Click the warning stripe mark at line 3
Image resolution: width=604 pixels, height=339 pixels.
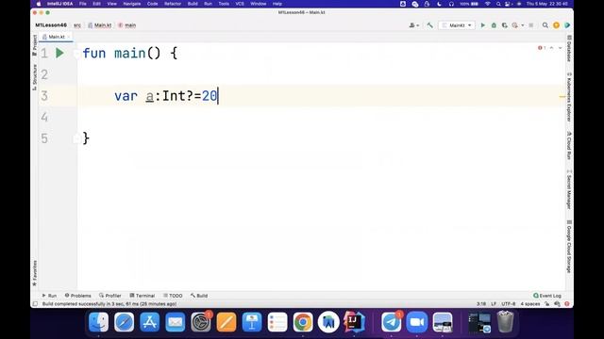(x=562, y=96)
